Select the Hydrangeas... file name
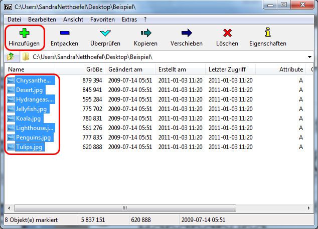The width and height of the screenshot is (318, 229). [x=35, y=99]
